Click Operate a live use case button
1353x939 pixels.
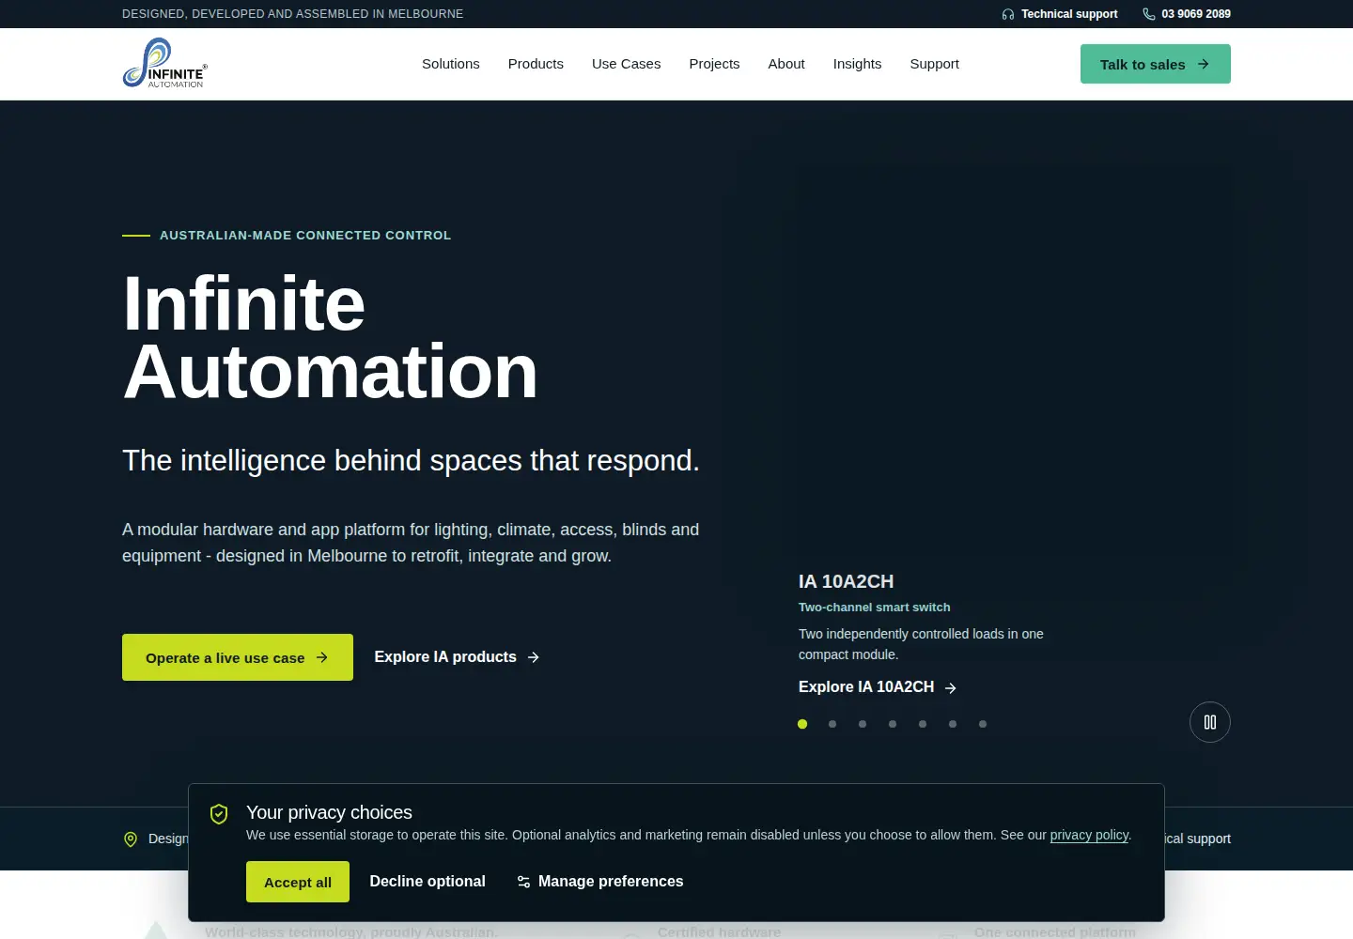pos(238,657)
